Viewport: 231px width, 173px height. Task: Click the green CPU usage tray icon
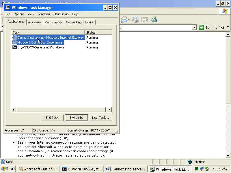197,169
